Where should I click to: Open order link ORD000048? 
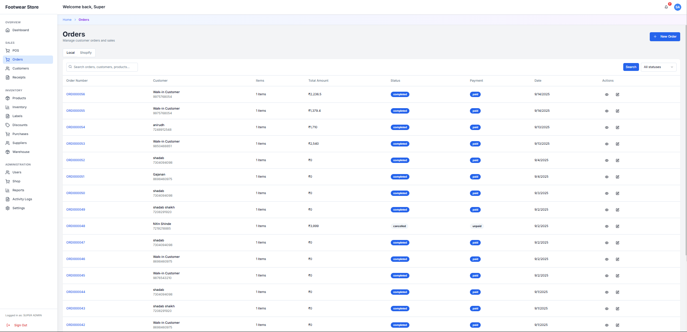pos(76,226)
